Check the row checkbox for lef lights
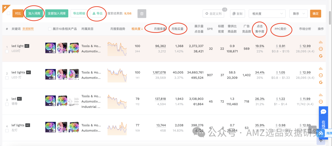This screenshot has height=146, width=332. coord(7,131)
